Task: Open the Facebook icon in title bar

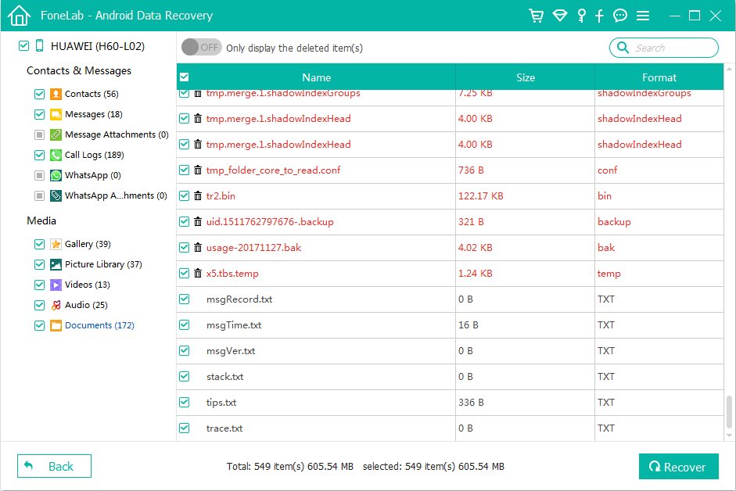Action: point(600,16)
